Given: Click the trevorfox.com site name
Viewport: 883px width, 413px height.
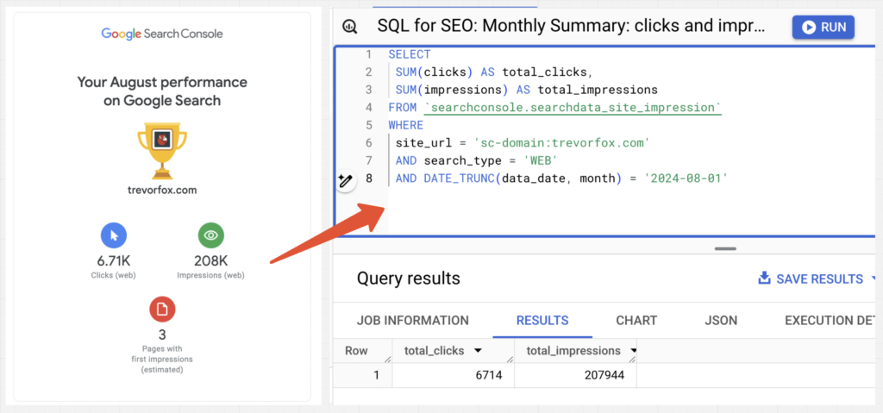Looking at the screenshot, I should [162, 190].
